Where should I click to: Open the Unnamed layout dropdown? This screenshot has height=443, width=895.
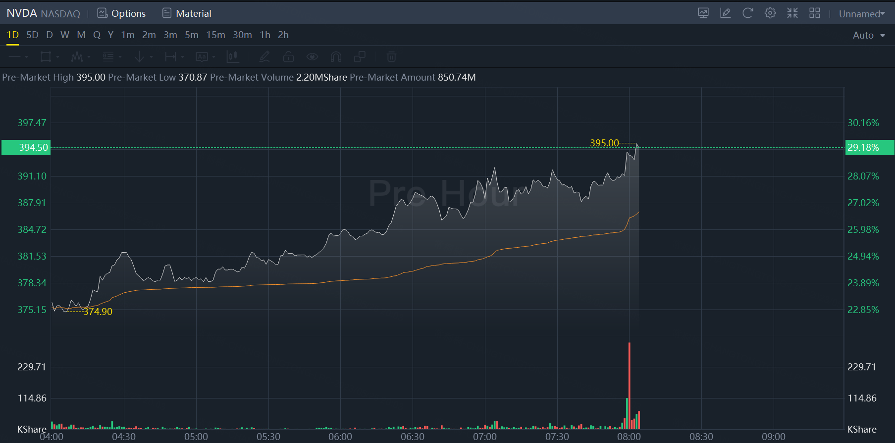click(862, 14)
